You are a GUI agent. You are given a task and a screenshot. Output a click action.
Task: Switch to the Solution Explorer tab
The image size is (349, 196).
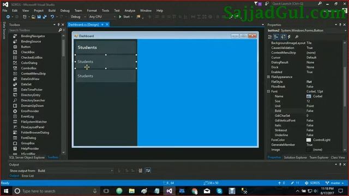coord(296,157)
